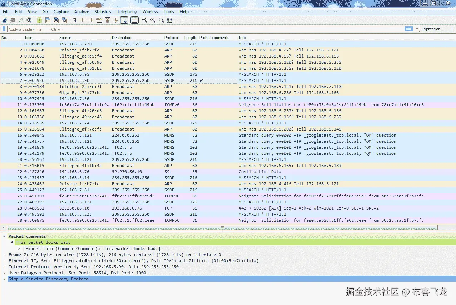The image size is (456, 305).
Task: Apply the display filter arrow button
Action: point(408,29)
